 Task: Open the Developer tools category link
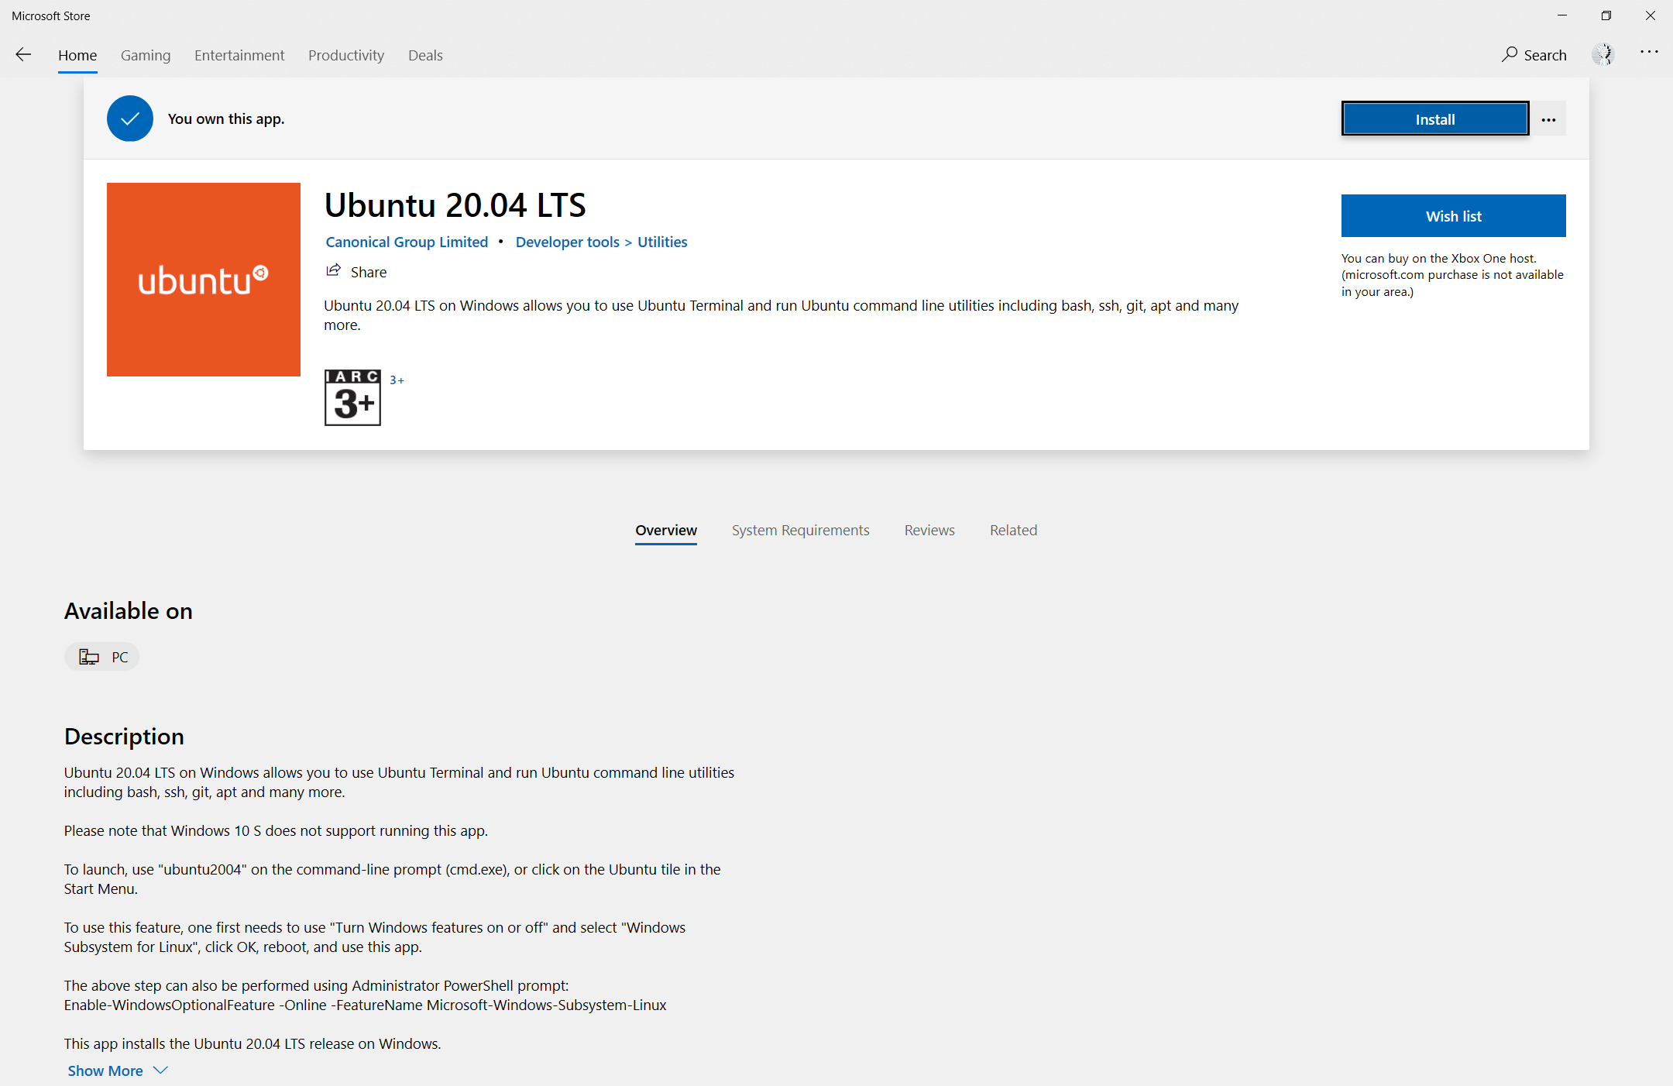pos(568,242)
